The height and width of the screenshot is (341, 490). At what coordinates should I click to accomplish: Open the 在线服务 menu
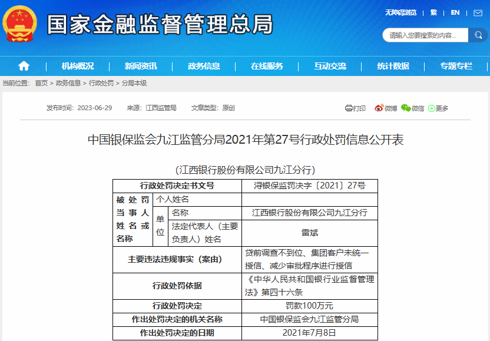[x=267, y=66]
